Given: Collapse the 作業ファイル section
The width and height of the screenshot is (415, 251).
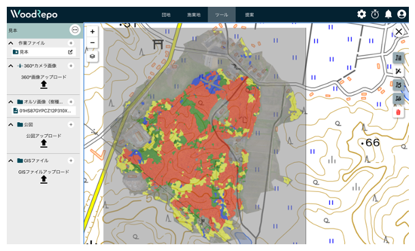Looking at the screenshot, I should (x=11, y=43).
